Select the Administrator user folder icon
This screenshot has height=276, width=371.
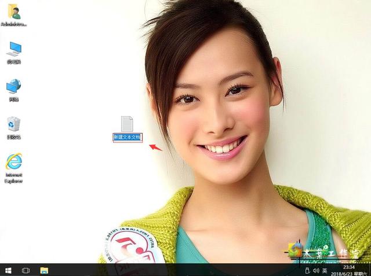(x=14, y=12)
